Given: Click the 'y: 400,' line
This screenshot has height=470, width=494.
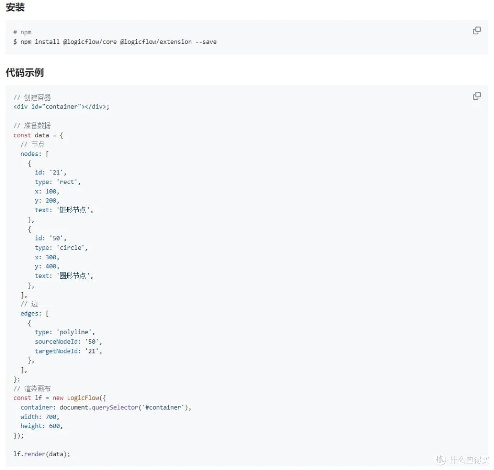Looking at the screenshot, I should 47,267.
